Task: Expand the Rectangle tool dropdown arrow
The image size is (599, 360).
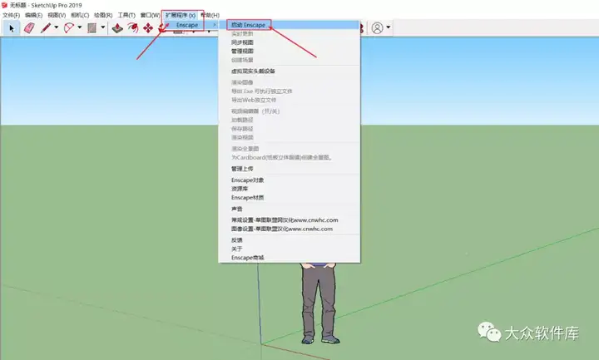Action: (x=103, y=27)
